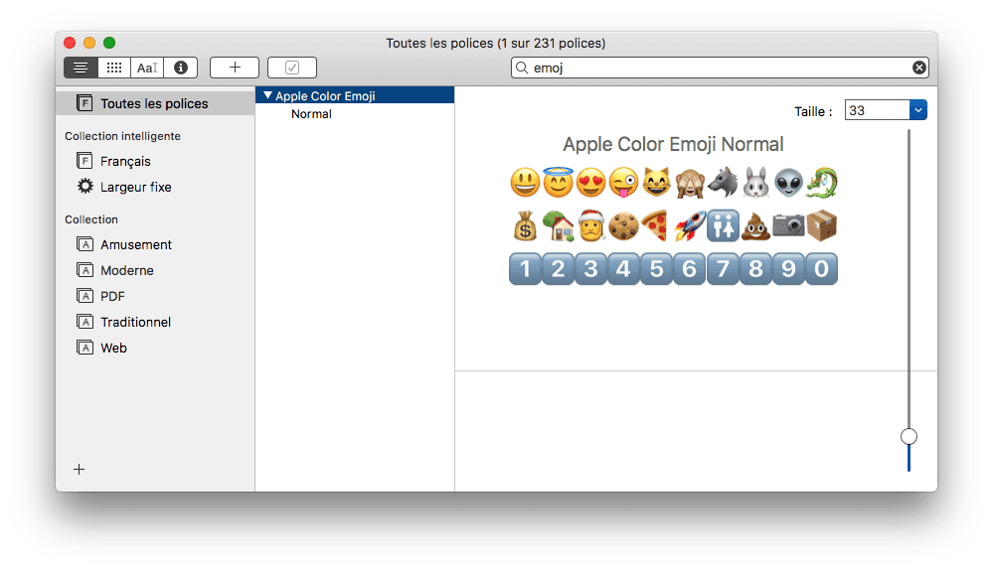The width and height of the screenshot is (993, 571).
Task: Select Apple Color Emoji font row
Action: [x=355, y=95]
